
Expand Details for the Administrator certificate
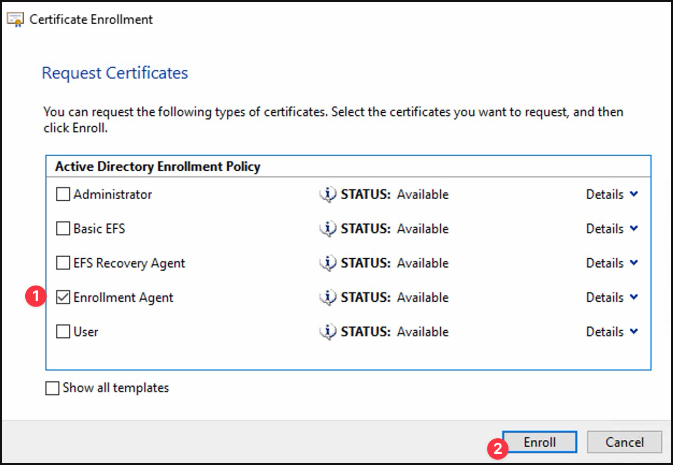612,194
